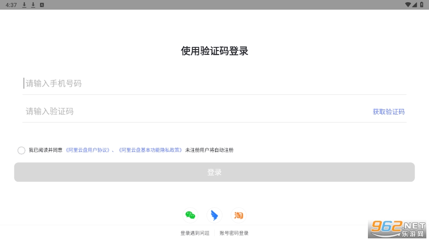
Task: Choose the blue DingTalk login icon
Action: click(x=214, y=215)
